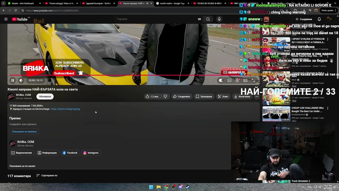339x191 pixels.
Task: Click the video title Xiaomi направи НАЙ-БЪРЗАТА
Action: [42, 89]
